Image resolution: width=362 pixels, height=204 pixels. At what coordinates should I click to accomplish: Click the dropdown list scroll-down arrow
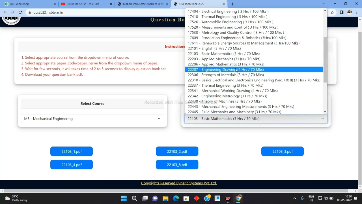pos(325,112)
